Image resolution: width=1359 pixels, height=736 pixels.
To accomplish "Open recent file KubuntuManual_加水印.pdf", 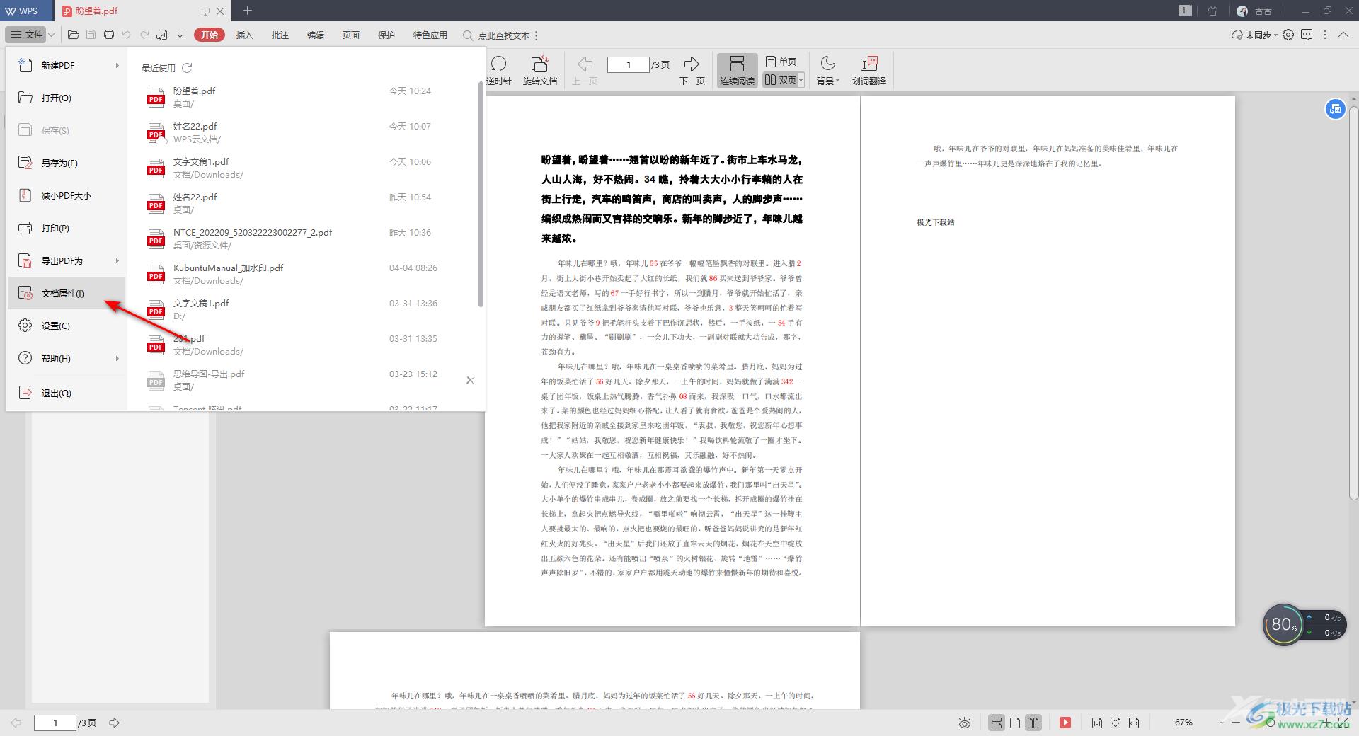I will 304,274.
